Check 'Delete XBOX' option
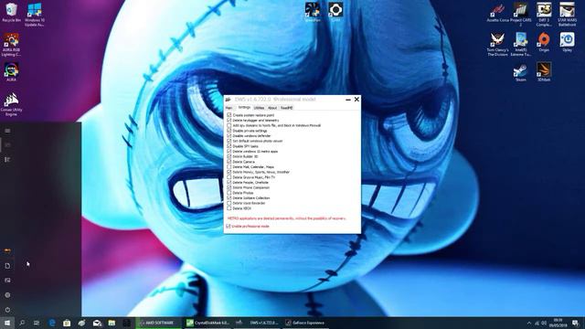This screenshot has height=329, width=585. tap(229, 208)
